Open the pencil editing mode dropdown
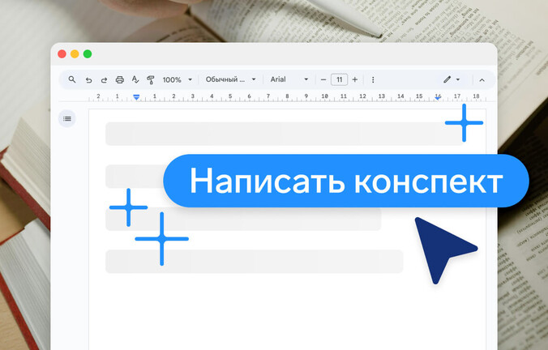This screenshot has height=350, width=548. 452,79
